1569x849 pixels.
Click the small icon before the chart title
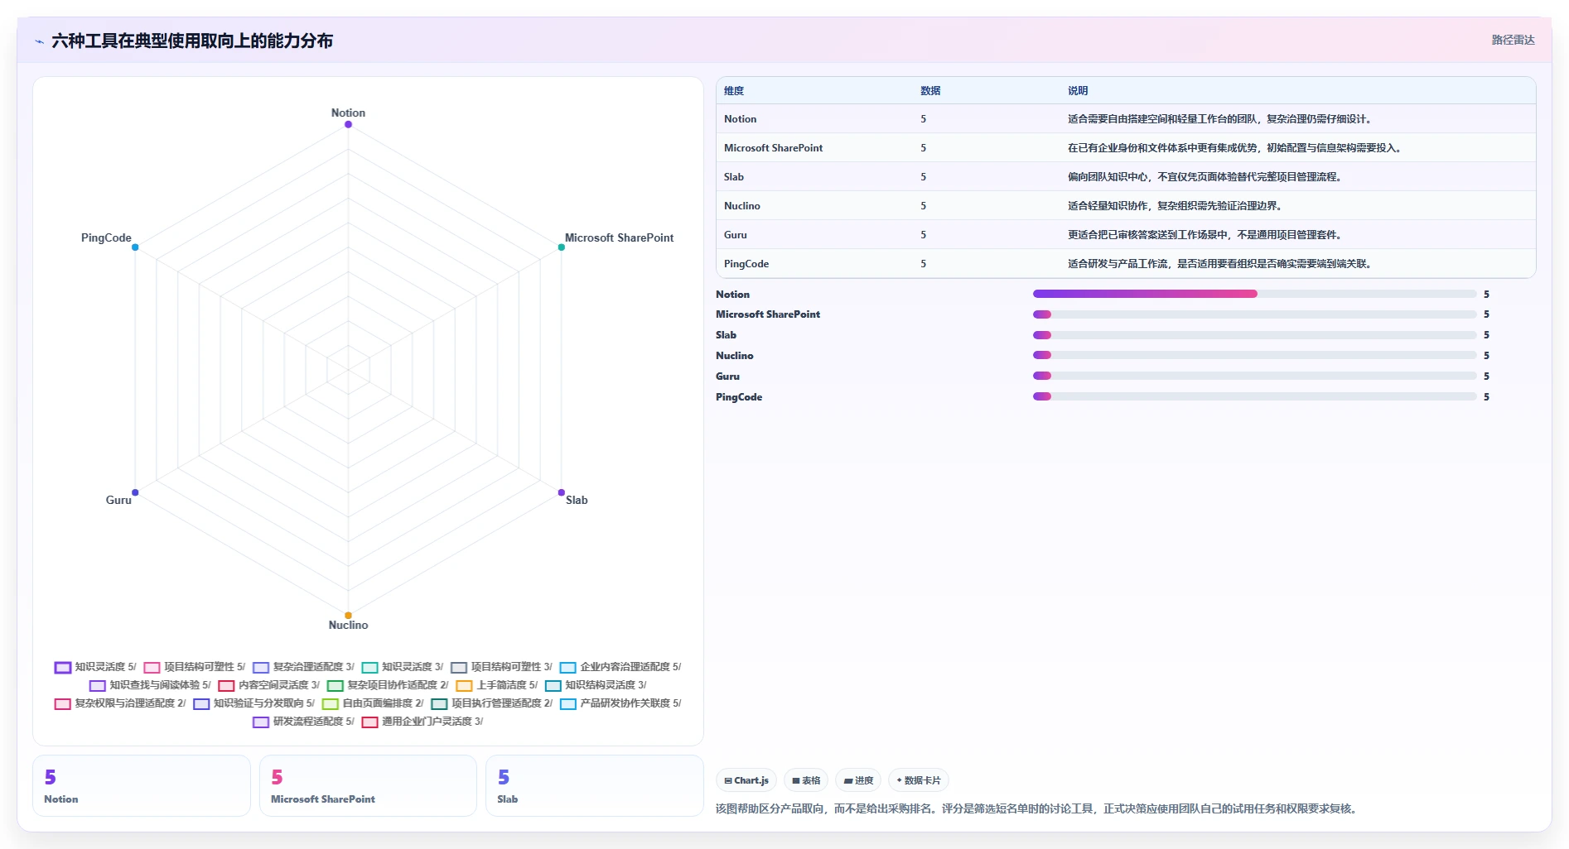click(39, 41)
